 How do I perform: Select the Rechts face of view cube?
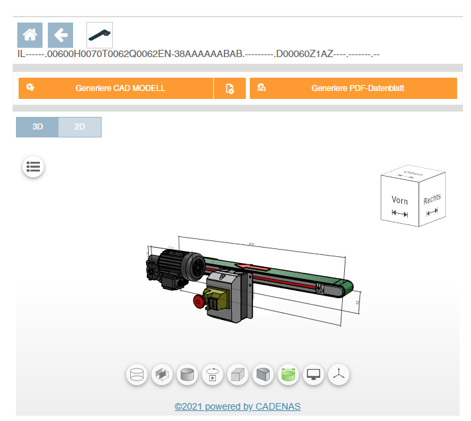432,199
